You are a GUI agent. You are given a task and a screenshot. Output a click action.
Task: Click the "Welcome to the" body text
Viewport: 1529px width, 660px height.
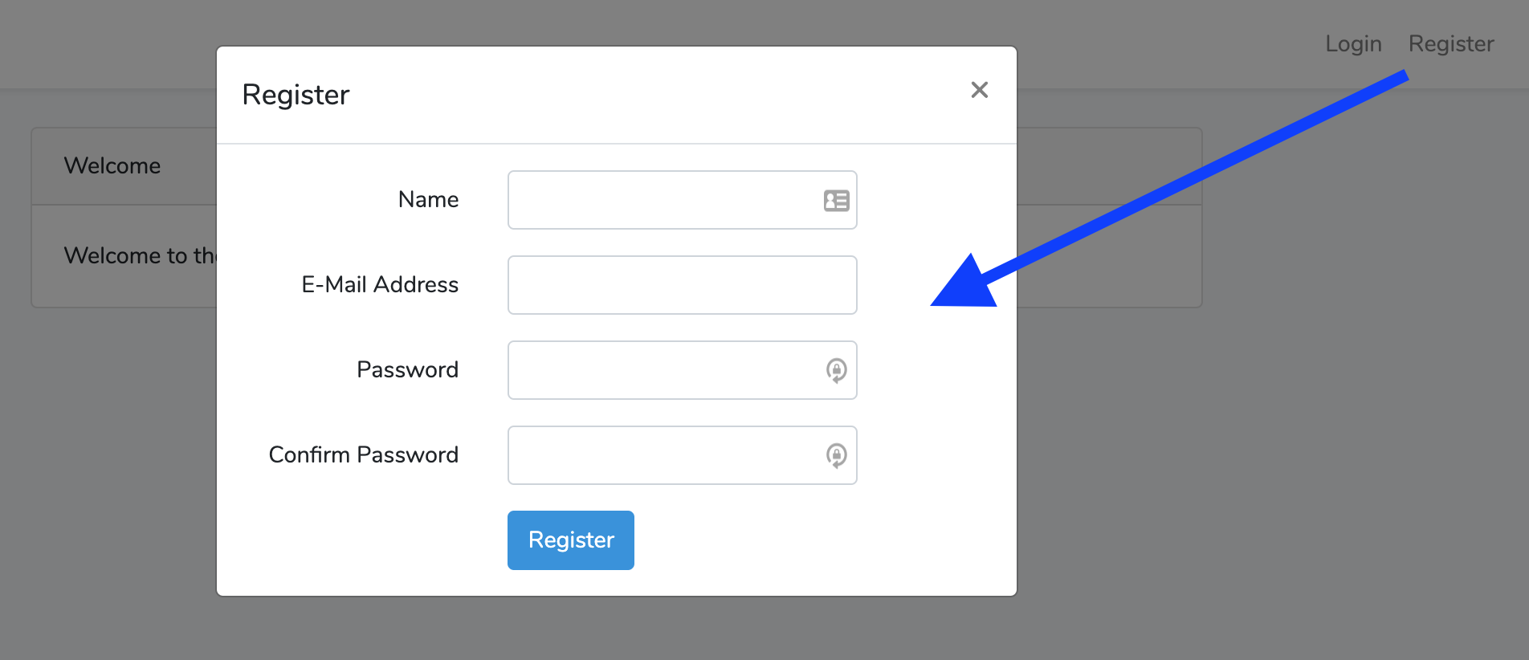click(138, 256)
